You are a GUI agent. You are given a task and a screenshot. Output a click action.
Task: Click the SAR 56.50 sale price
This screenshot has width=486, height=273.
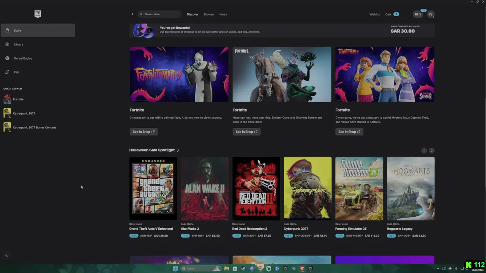pos(161,236)
